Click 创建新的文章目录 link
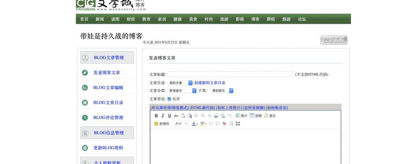The height and width of the screenshot is (164, 410). [210, 83]
